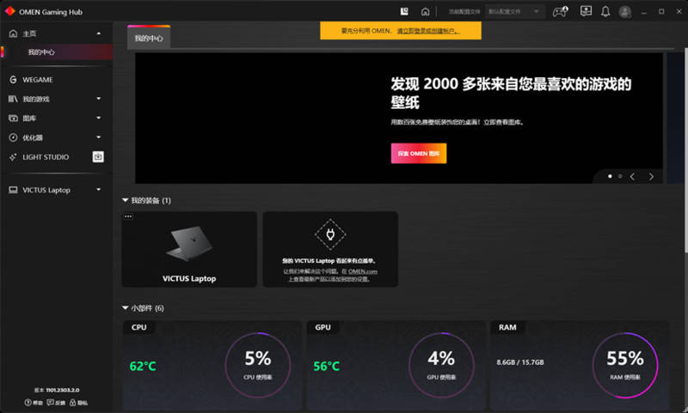688x413 pixels.
Task: Open user account avatar
Action: point(625,12)
